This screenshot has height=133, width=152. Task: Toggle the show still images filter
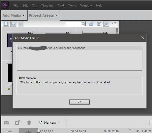coord(13,24)
